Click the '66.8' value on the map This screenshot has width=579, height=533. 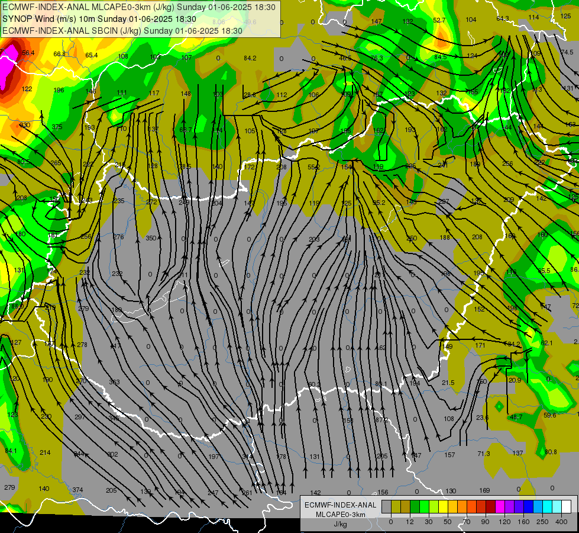pos(60,54)
